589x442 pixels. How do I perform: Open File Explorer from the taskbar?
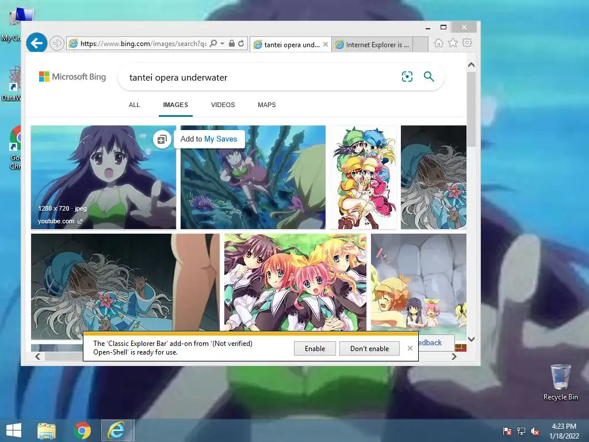point(47,430)
